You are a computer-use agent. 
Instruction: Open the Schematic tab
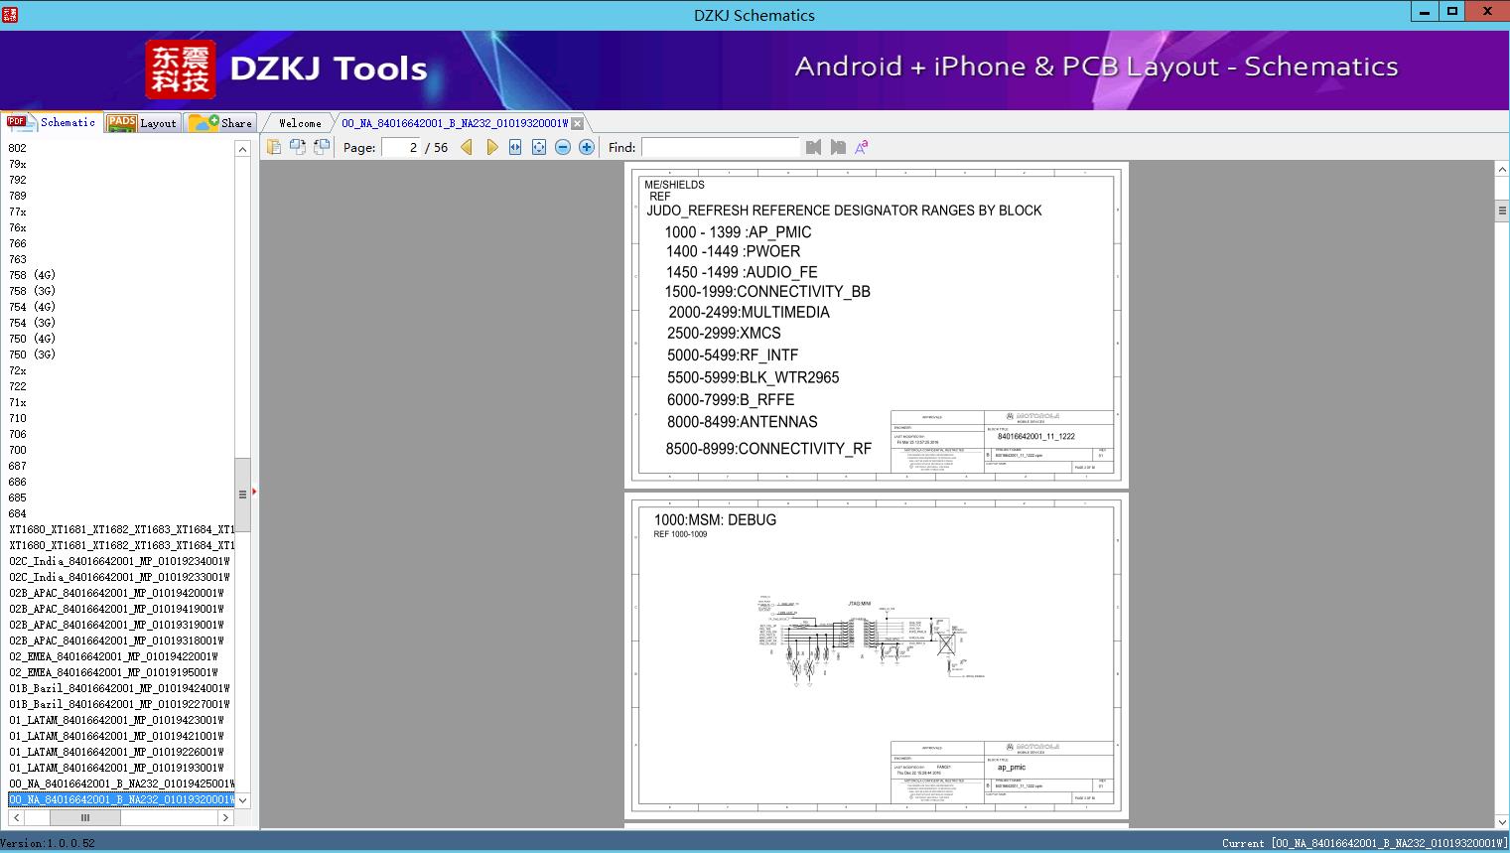pyautogui.click(x=52, y=122)
